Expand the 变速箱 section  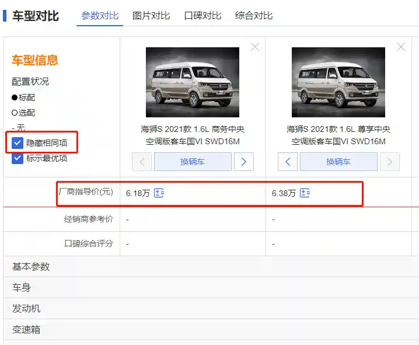(x=26, y=330)
